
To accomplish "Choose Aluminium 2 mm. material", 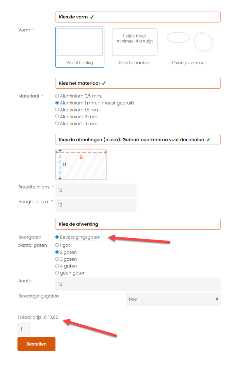I will coord(57,117).
